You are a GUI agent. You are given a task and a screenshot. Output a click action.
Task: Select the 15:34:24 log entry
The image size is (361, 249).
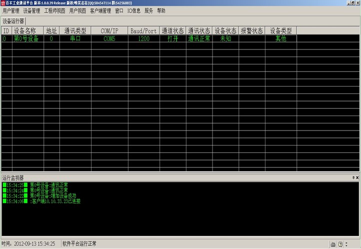click(x=35, y=190)
